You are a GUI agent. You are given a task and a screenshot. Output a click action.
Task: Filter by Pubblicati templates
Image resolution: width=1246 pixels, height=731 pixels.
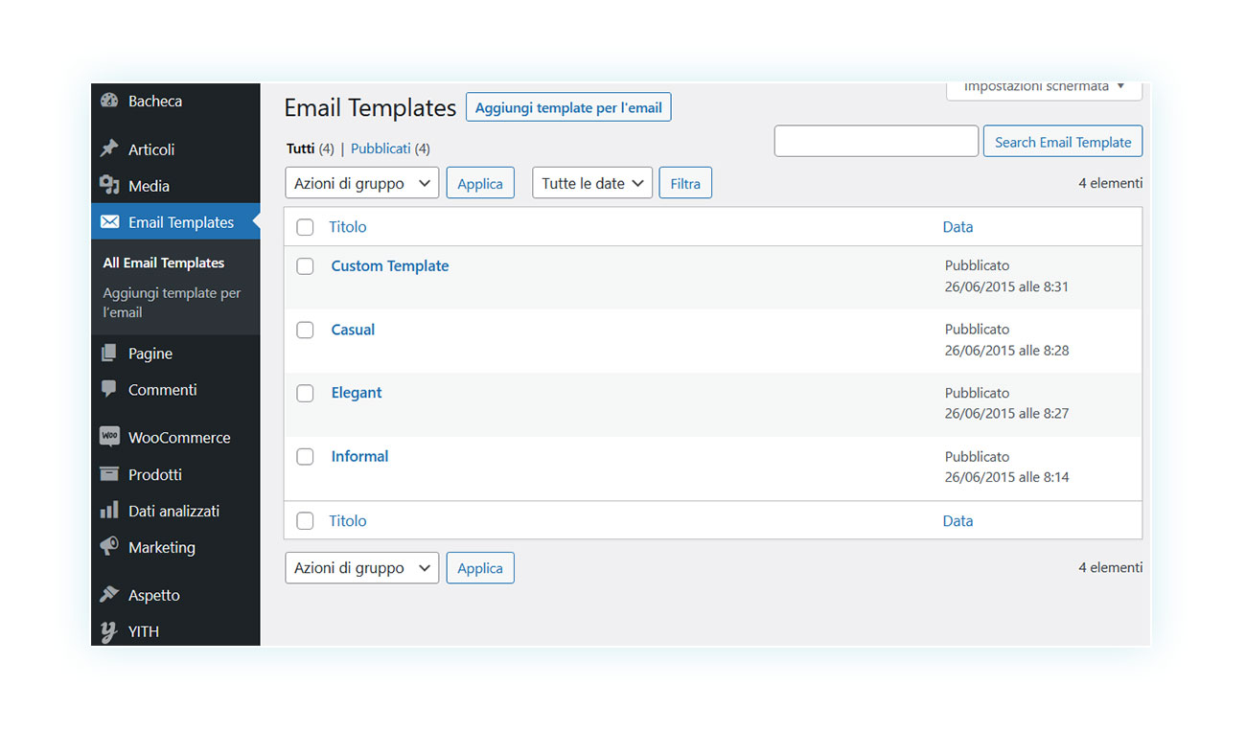[381, 148]
